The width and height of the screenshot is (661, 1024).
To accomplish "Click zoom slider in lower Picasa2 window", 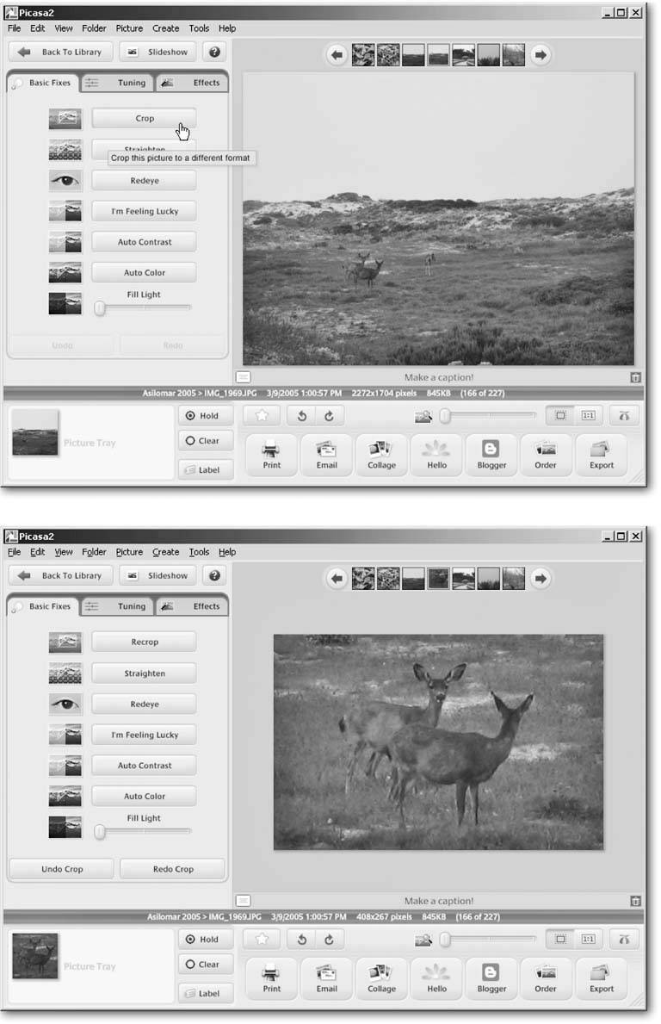I will (487, 939).
